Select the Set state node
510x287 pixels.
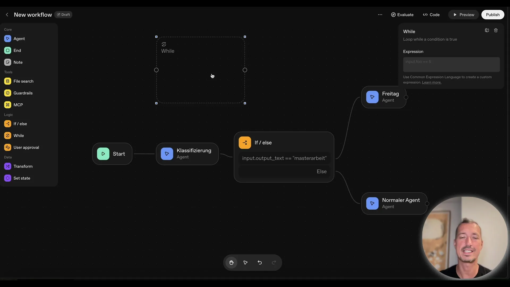pos(22,178)
